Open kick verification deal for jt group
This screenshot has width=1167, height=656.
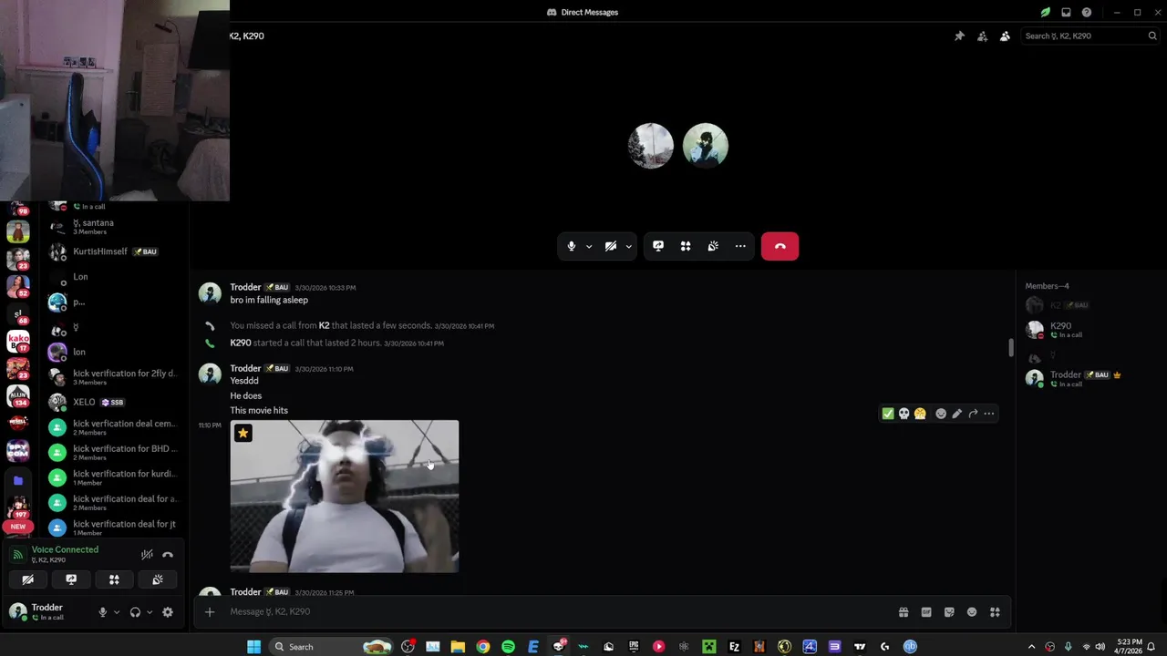tap(114, 528)
